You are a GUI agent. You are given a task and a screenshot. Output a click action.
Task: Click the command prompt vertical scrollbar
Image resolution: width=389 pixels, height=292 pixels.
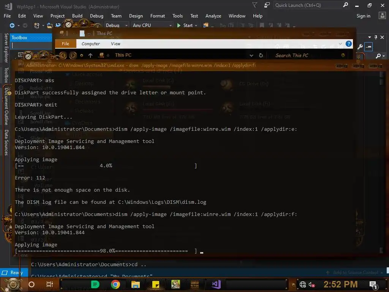[381, 162]
